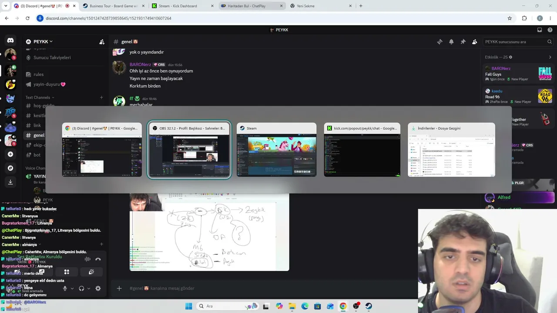Share your screen button
Screen dimensions: 557x313
(42, 272)
